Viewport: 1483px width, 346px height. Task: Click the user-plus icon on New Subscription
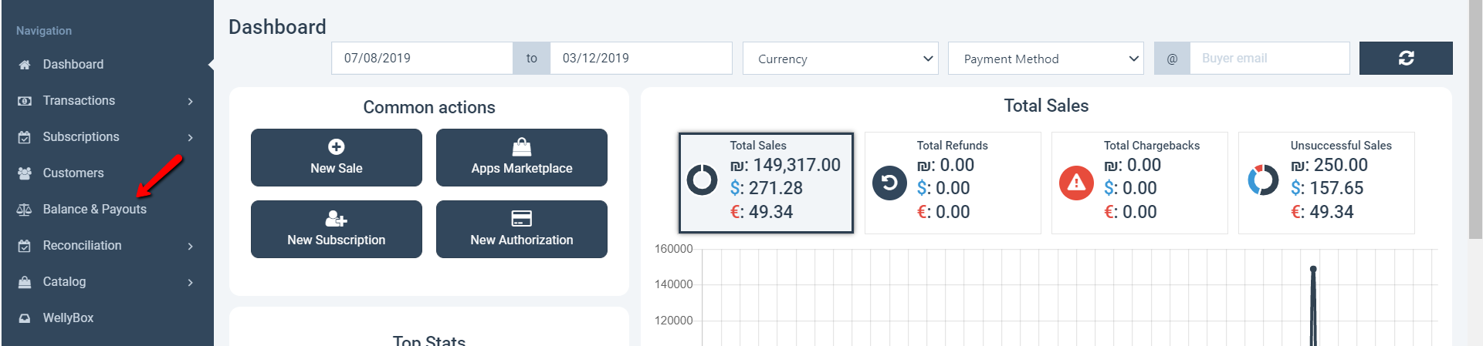[x=337, y=218]
